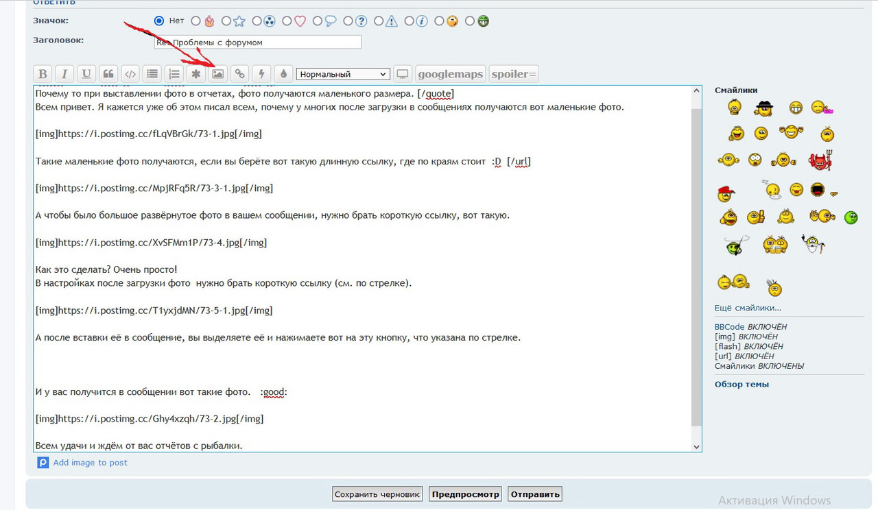Insert the green sick smiley
This screenshot has height=510, width=878.
[851, 218]
